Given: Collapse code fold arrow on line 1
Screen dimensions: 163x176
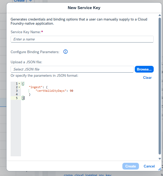Looking at the screenshot, I should (19, 83).
